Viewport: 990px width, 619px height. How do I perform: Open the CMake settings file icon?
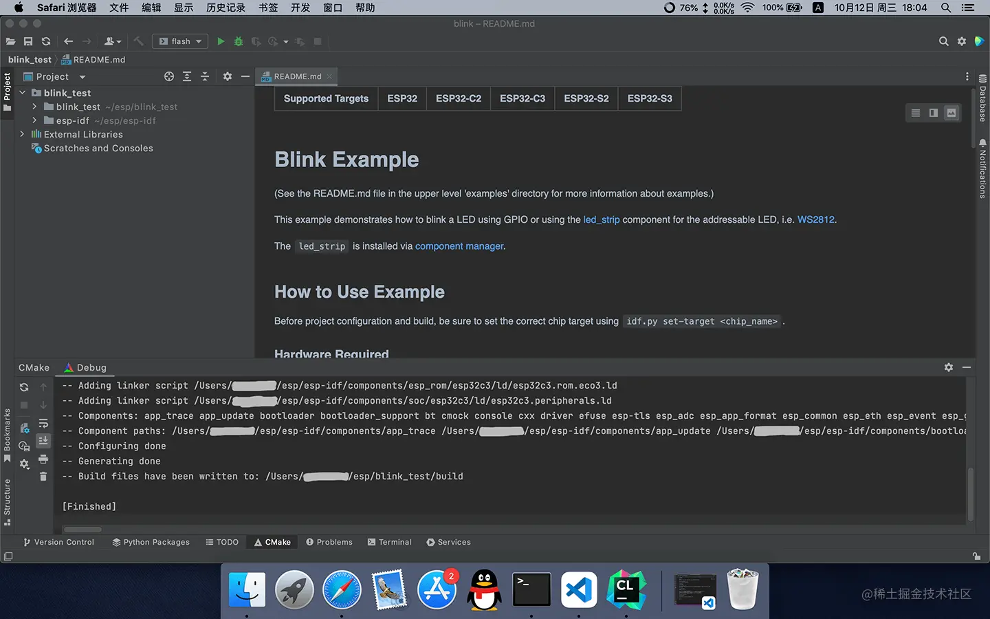[24, 428]
